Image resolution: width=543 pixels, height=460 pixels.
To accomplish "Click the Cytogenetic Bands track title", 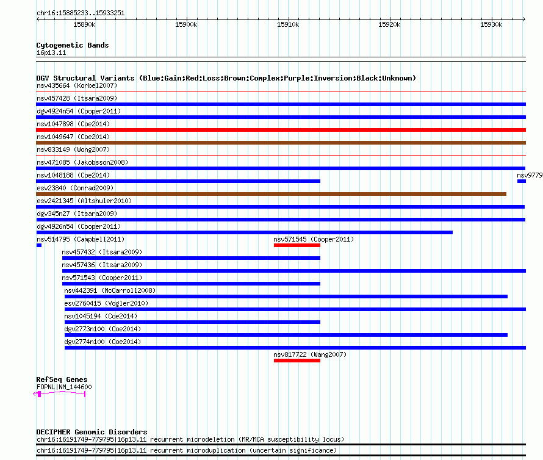I will point(73,45).
